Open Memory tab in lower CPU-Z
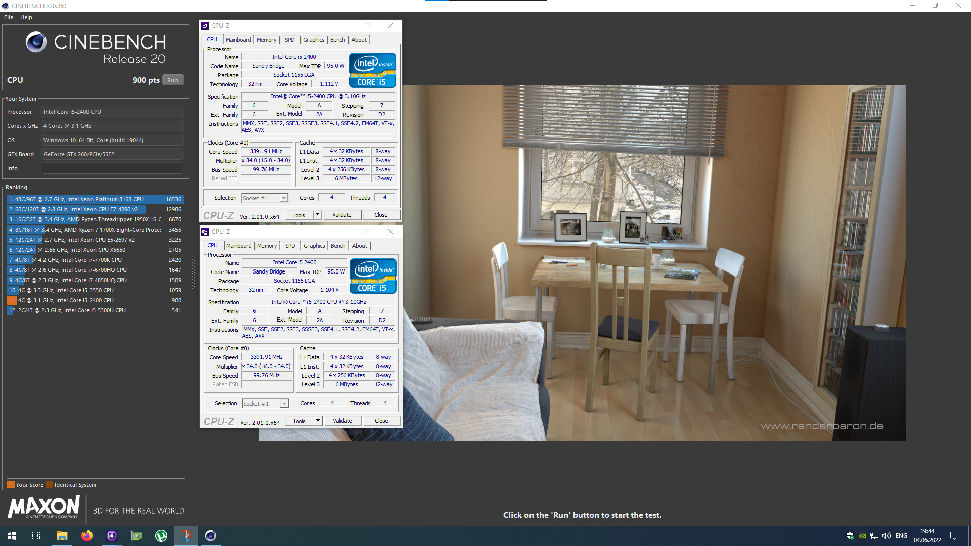 [x=267, y=246]
